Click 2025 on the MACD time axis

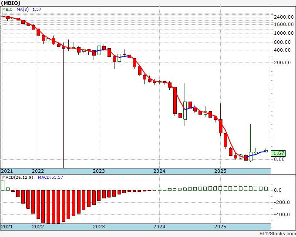220,227
